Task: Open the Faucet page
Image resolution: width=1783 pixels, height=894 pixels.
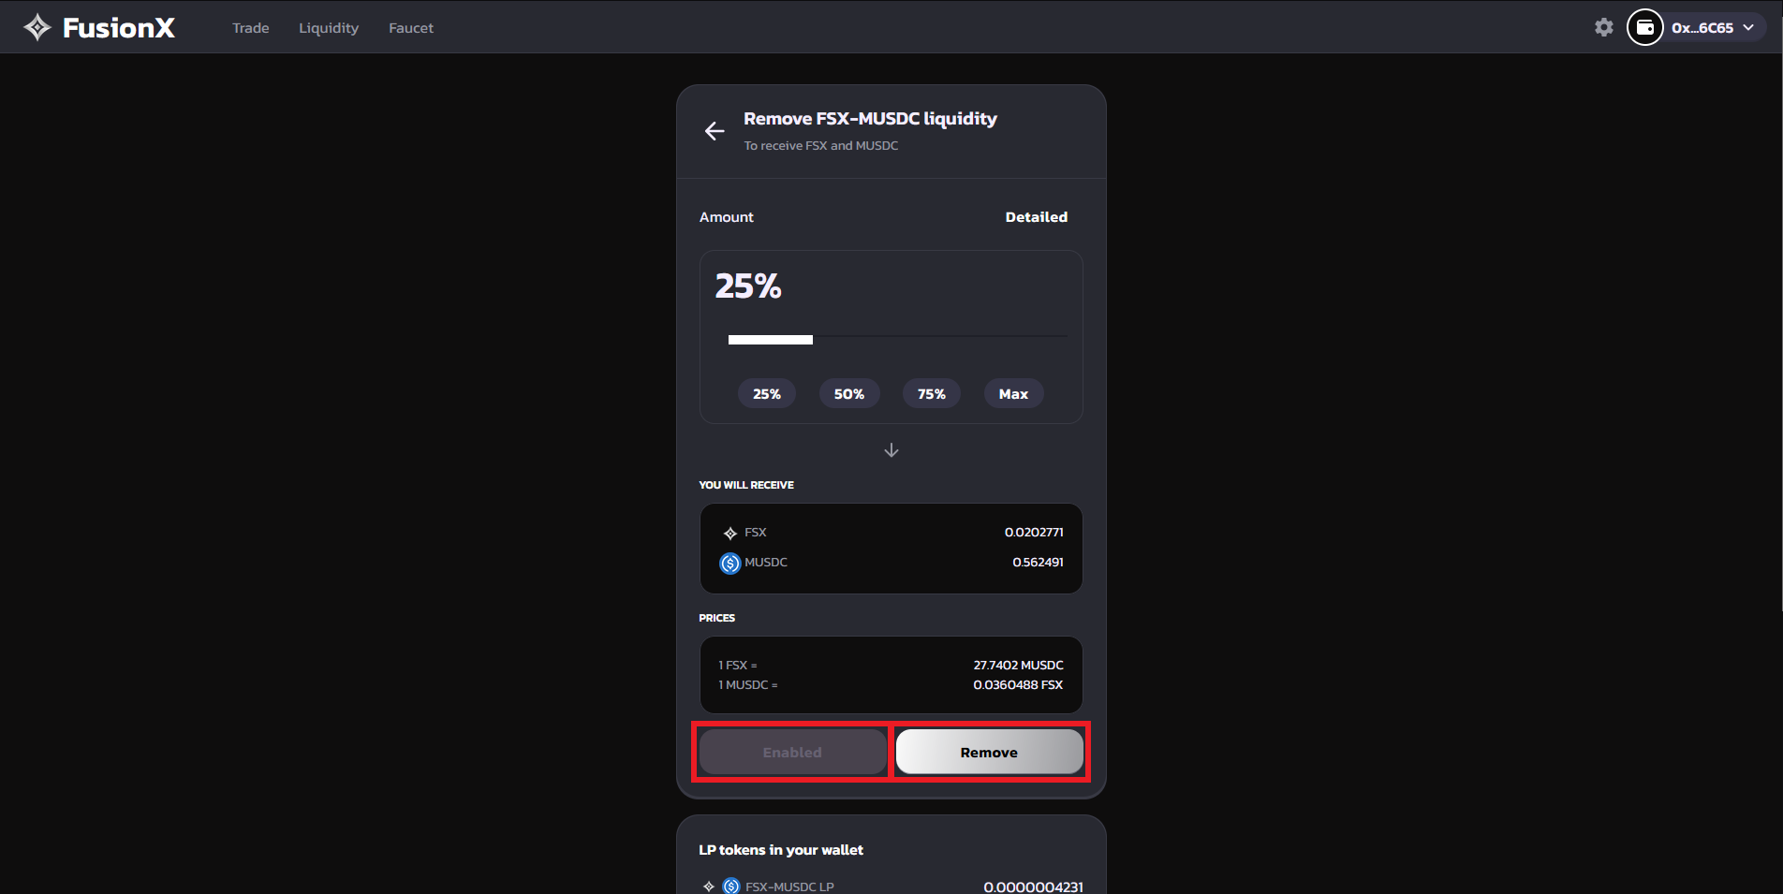Action: click(411, 28)
